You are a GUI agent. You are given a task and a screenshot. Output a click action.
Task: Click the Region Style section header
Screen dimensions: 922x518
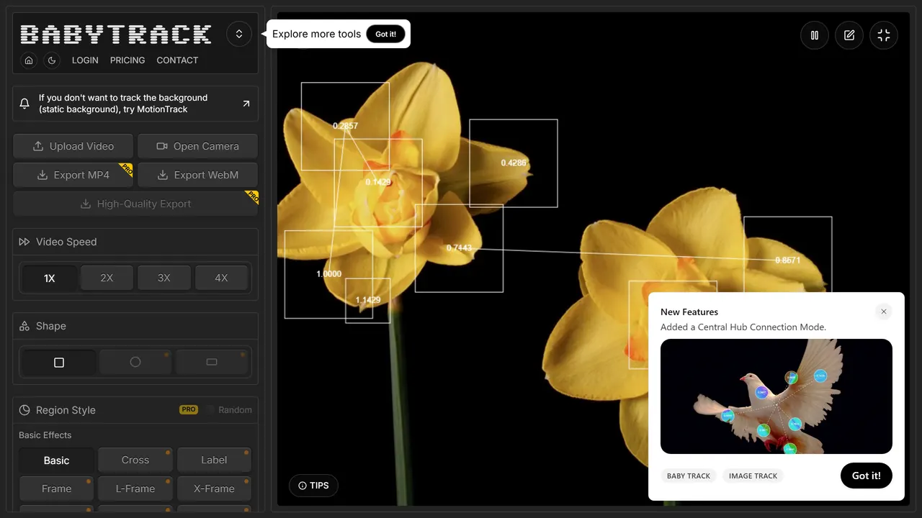66,410
